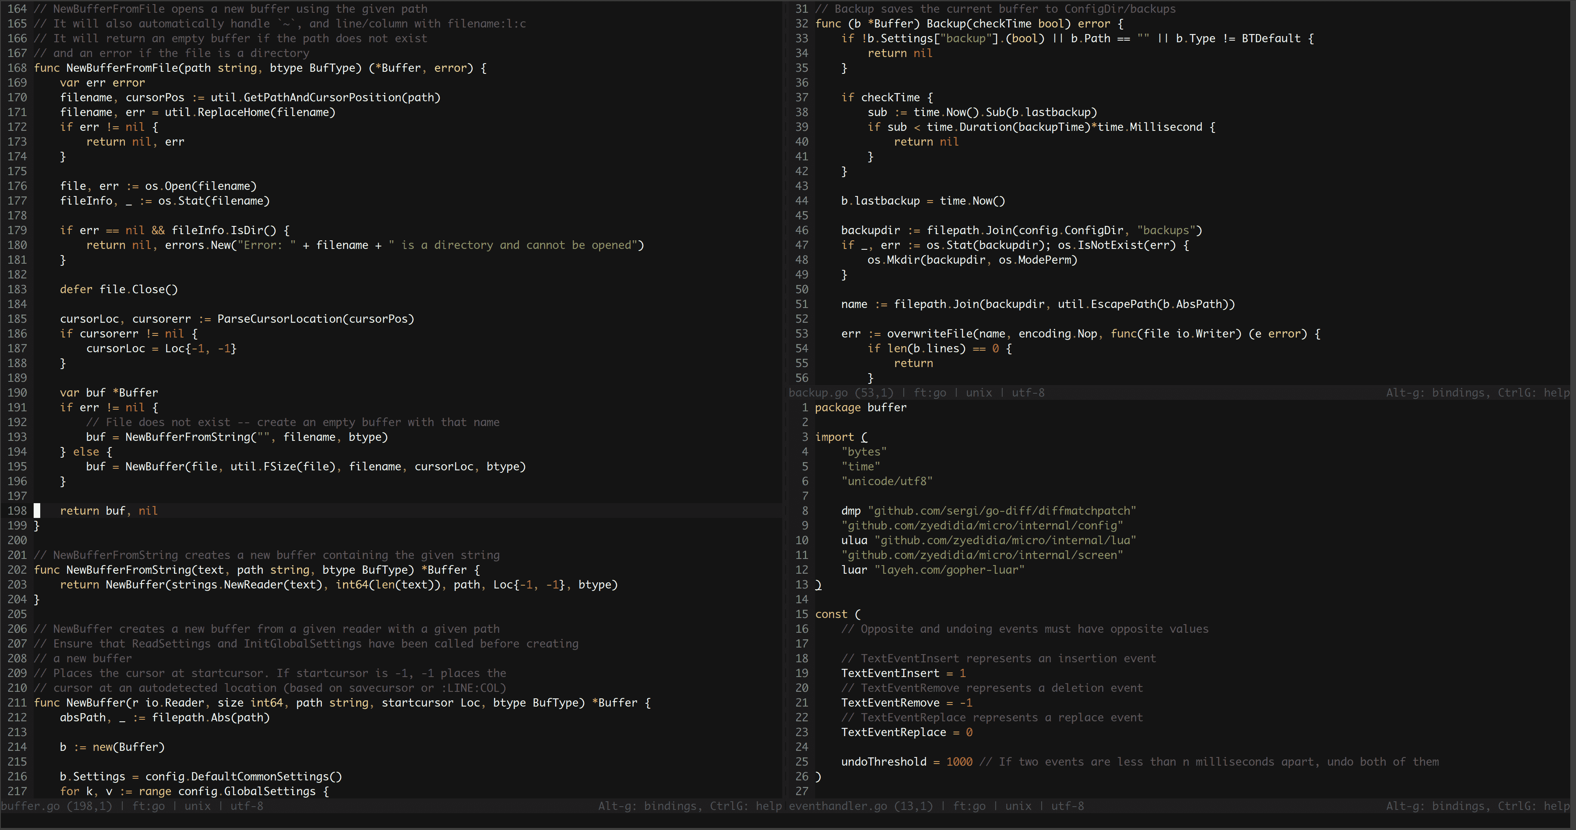Viewport: 1576px width, 830px height.
Task: Click line number 53 in the backup.go pane
Action: (802, 334)
